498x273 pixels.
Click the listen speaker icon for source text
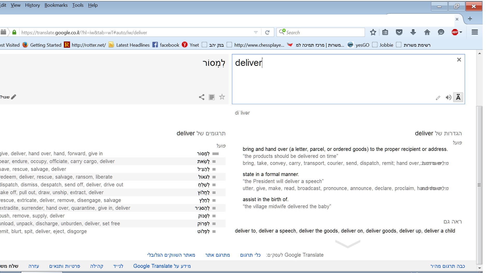click(x=448, y=97)
